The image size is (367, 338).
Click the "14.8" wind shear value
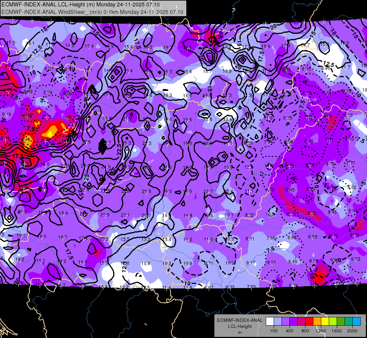click(188, 215)
